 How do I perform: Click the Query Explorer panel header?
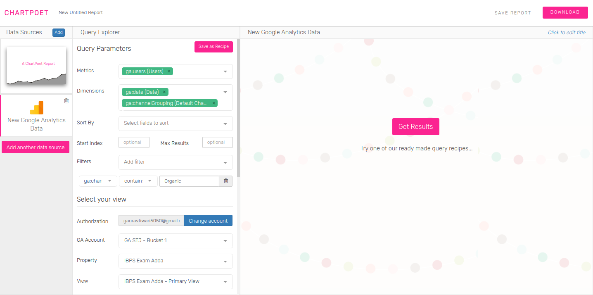coord(100,32)
